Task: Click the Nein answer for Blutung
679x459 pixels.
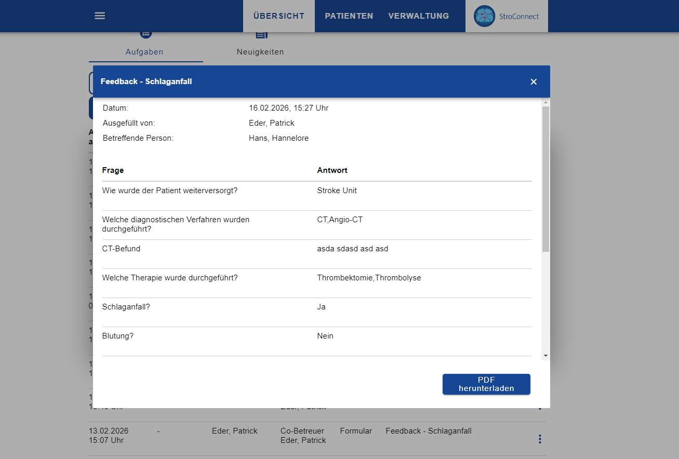Action: pyautogui.click(x=326, y=336)
